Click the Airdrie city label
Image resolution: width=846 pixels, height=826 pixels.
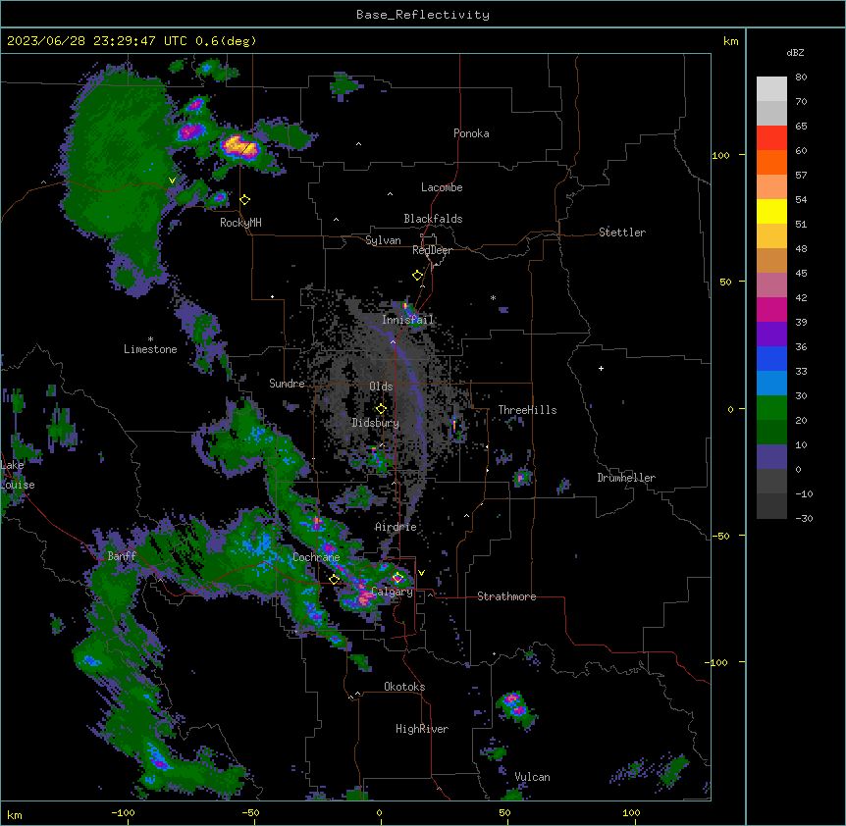396,527
